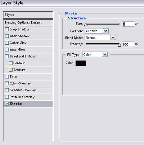This screenshot has width=144, height=145.
Task: Open the Styles list header
Action: point(28,15)
